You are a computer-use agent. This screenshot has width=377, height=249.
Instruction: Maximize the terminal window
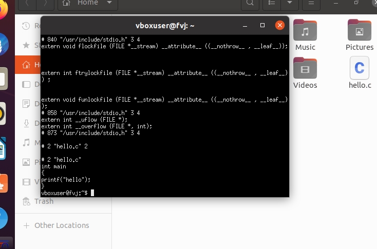click(262, 25)
